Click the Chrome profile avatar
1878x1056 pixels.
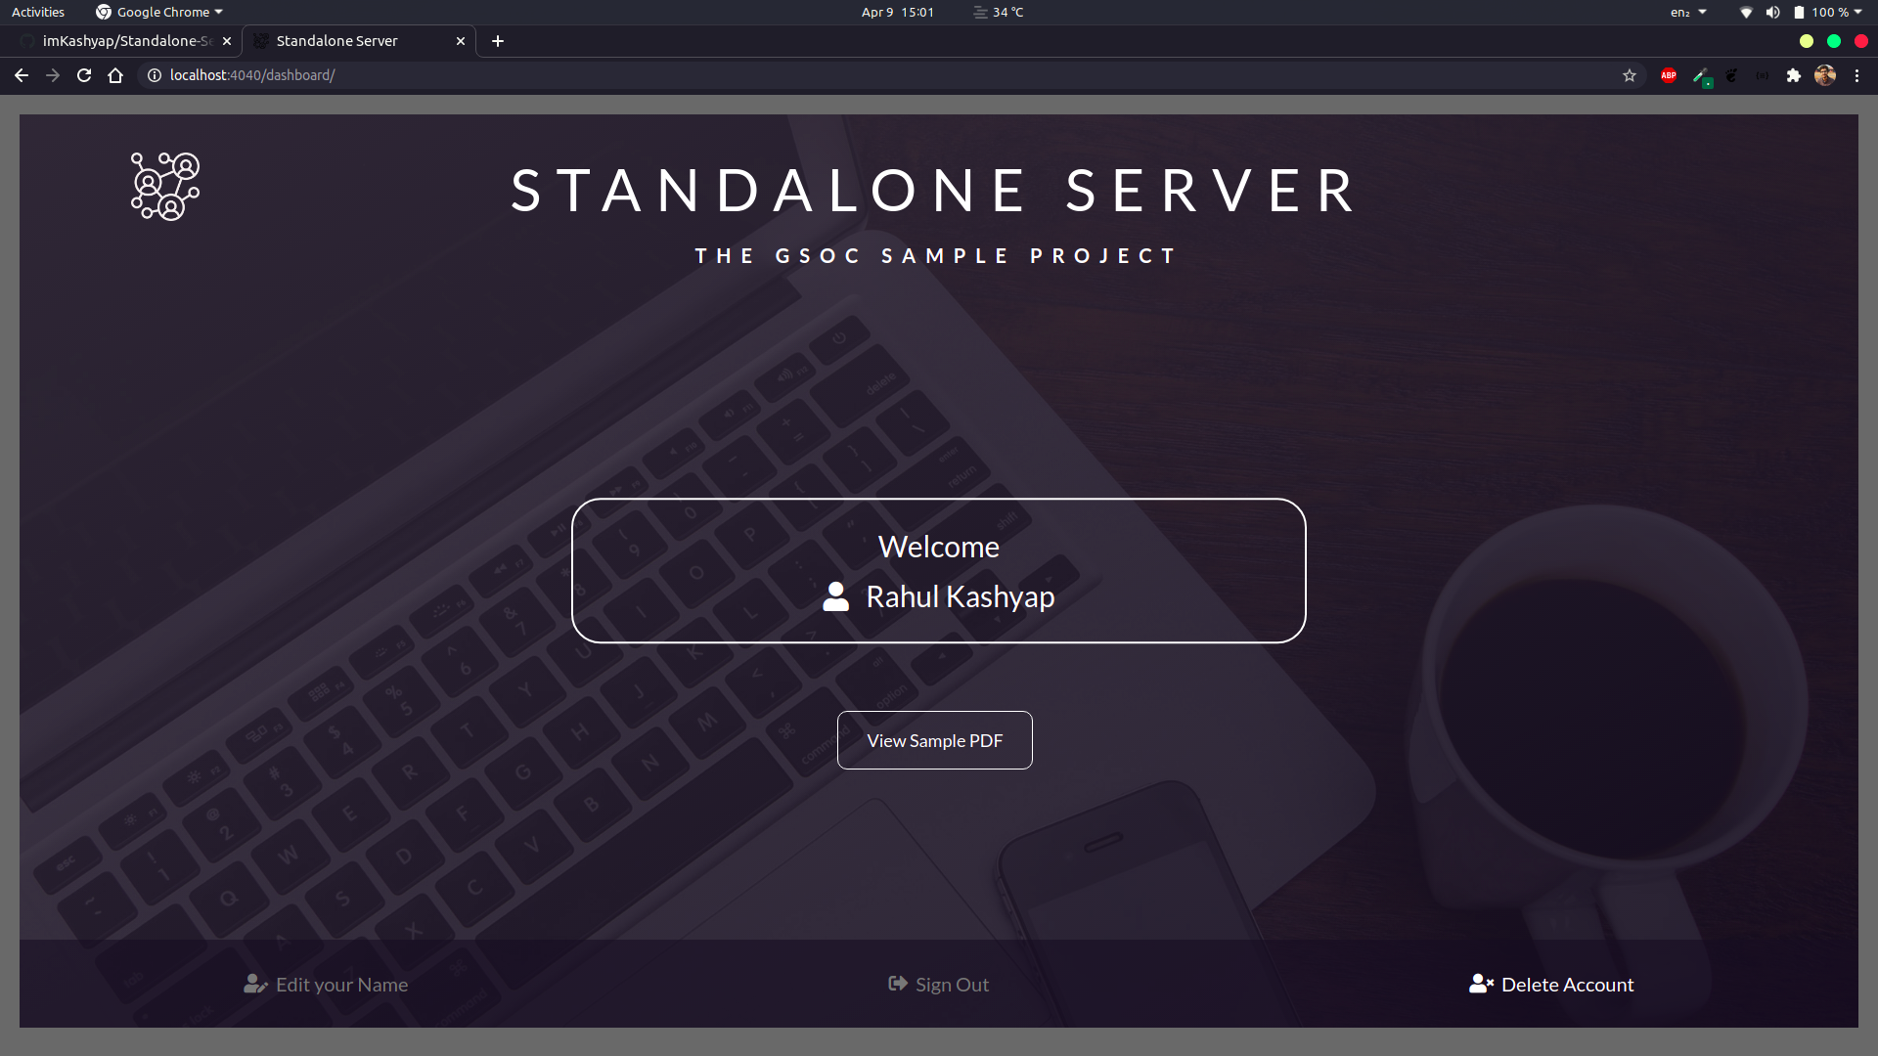click(x=1824, y=75)
